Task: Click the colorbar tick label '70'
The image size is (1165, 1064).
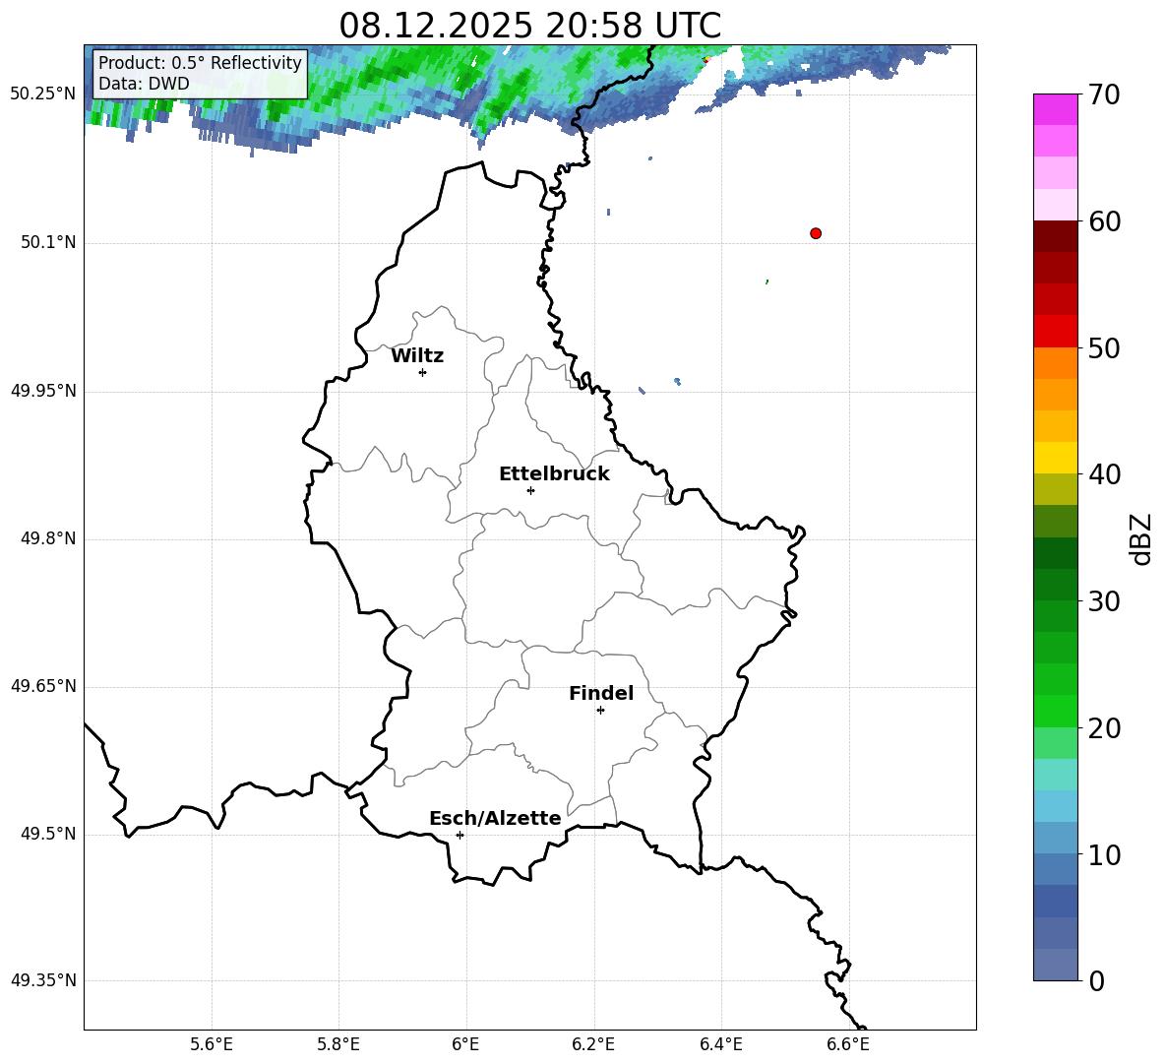Action: pos(1104,94)
